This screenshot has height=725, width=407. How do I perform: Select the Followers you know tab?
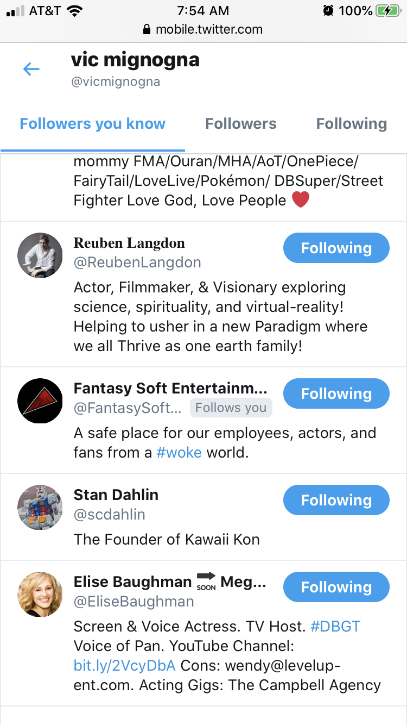pos(93,124)
